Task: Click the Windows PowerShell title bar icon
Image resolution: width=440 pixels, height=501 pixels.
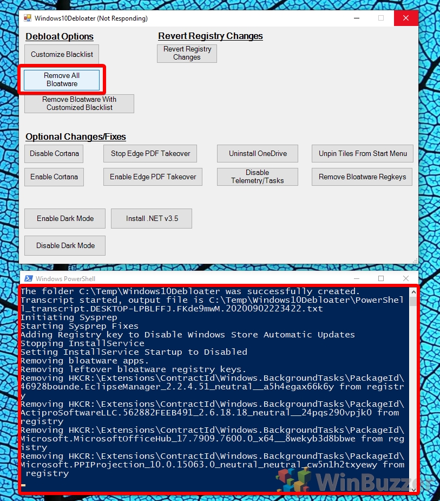Action: tap(29, 278)
